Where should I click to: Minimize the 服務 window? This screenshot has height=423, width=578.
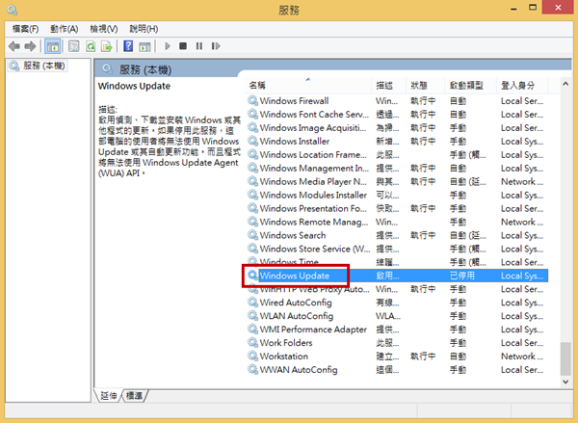[x=513, y=8]
